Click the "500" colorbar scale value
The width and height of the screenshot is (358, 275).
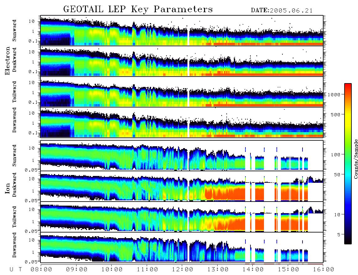point(335,114)
